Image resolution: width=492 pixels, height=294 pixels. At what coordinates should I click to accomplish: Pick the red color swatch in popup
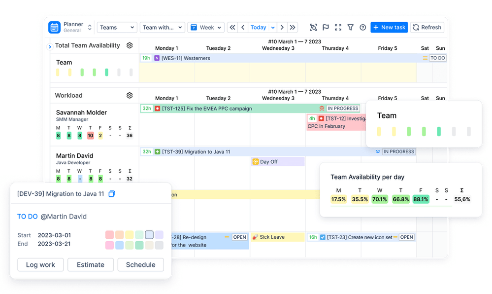pyautogui.click(x=109, y=235)
